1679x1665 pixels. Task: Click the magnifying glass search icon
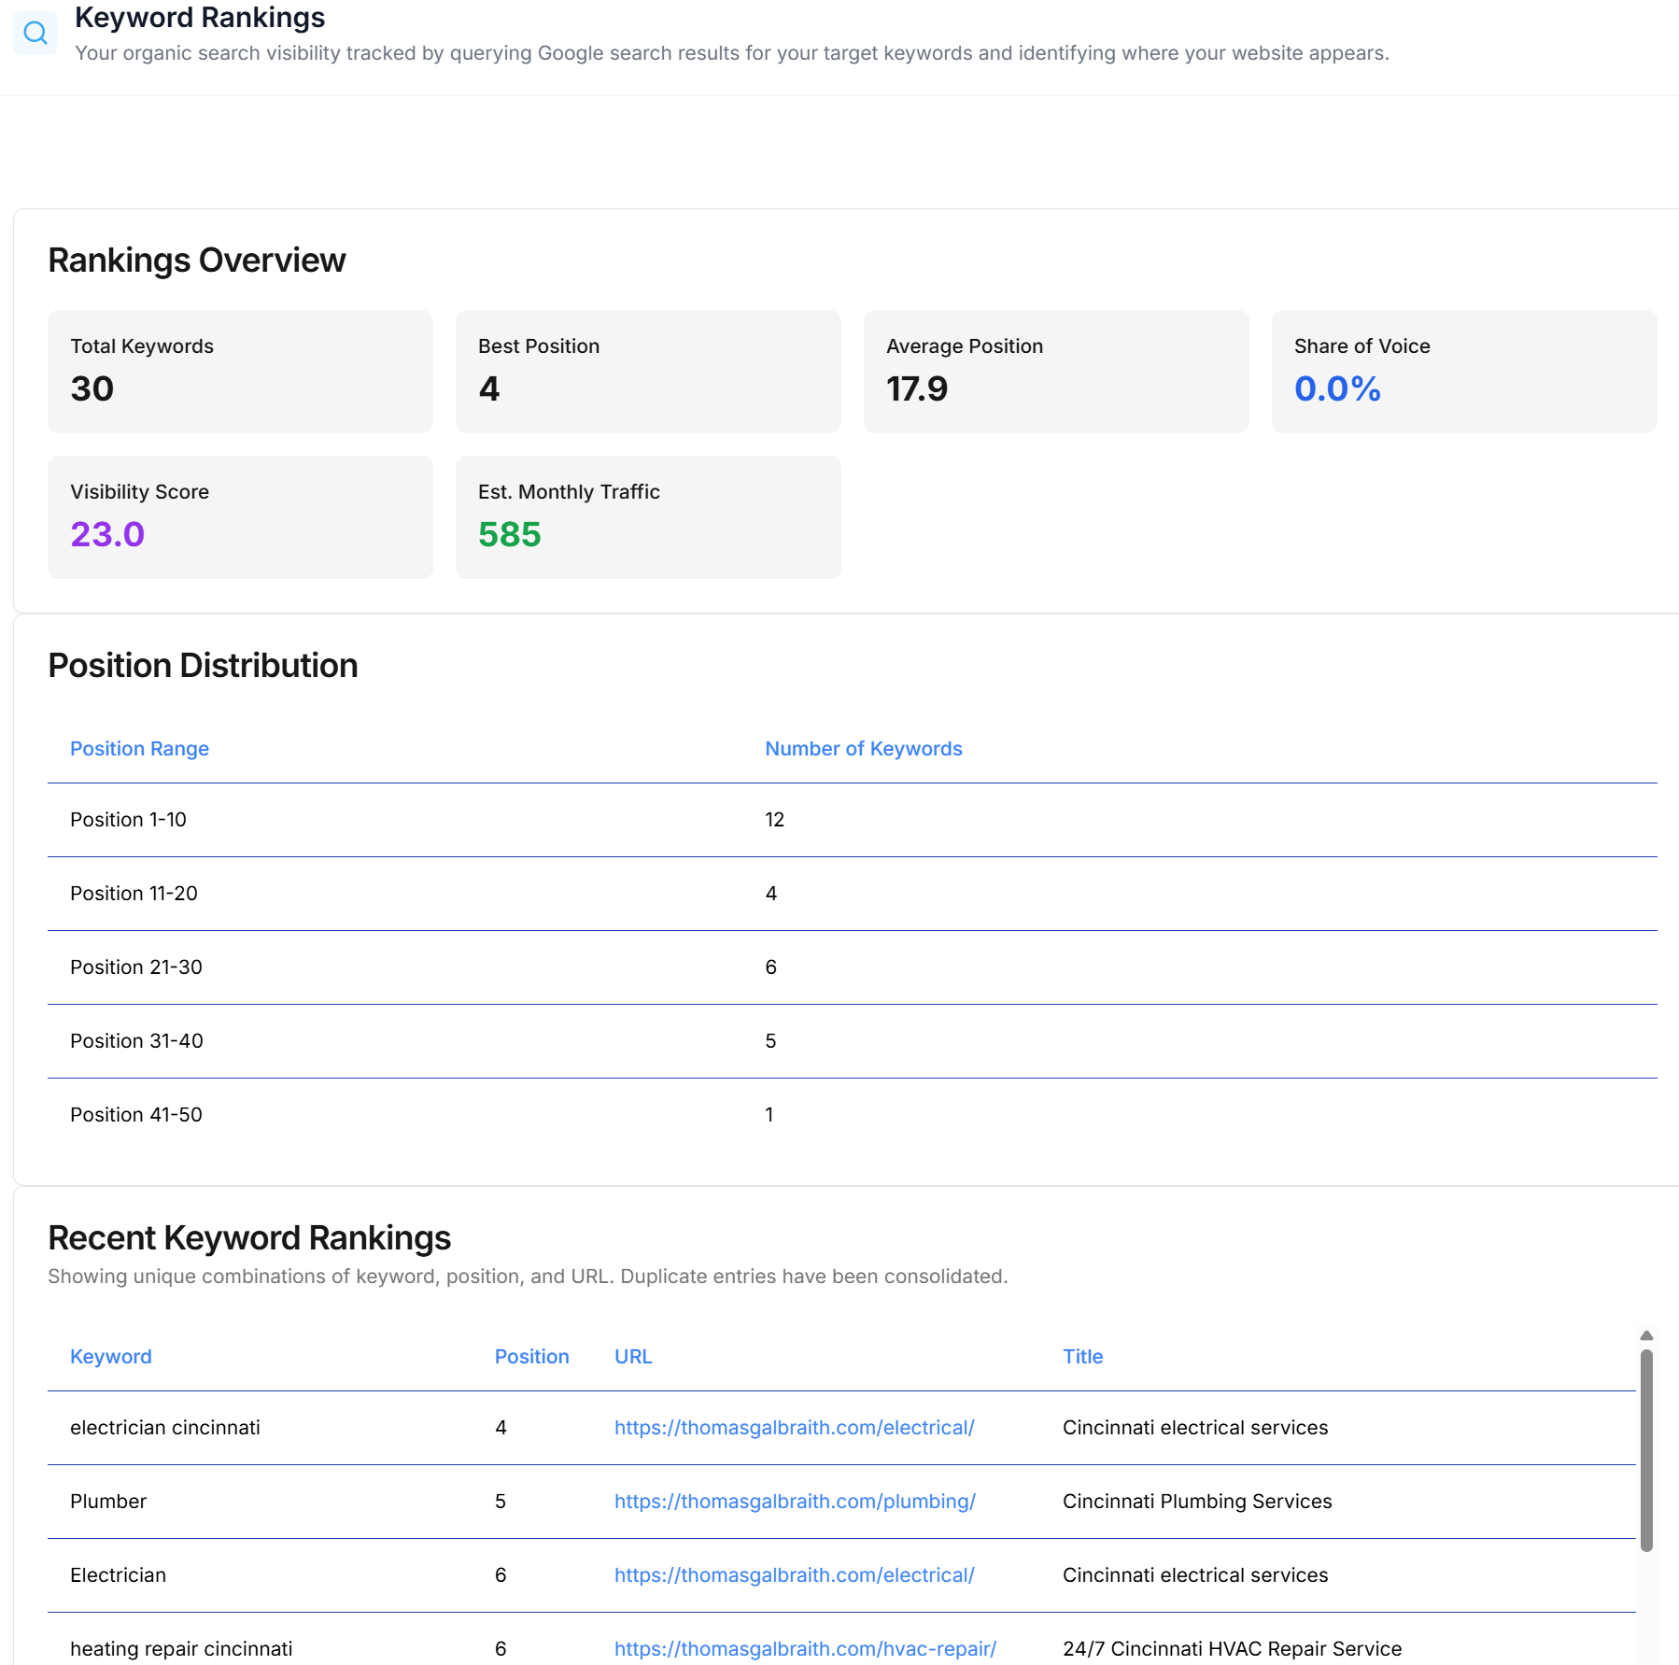click(x=35, y=32)
